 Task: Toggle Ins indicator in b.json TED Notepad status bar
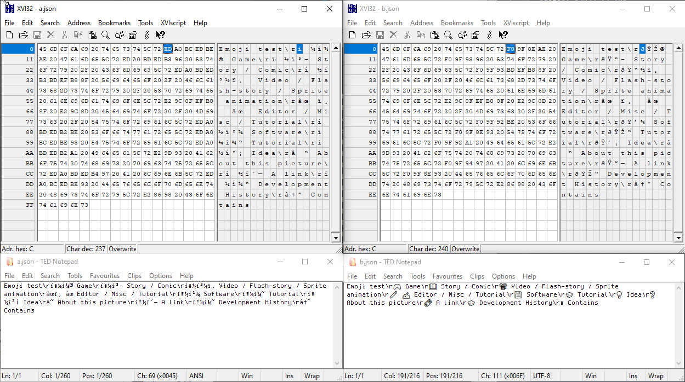(x=633, y=376)
